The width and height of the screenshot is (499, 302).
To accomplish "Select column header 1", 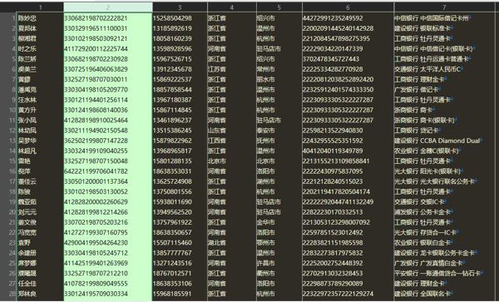I will tap(40, 7).
